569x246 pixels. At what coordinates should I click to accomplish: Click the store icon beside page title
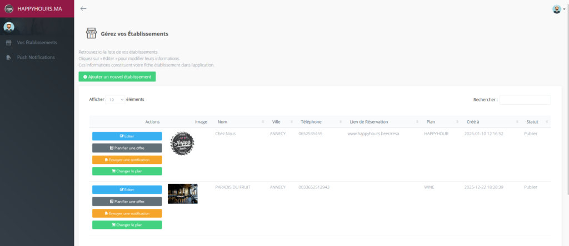tap(89, 33)
